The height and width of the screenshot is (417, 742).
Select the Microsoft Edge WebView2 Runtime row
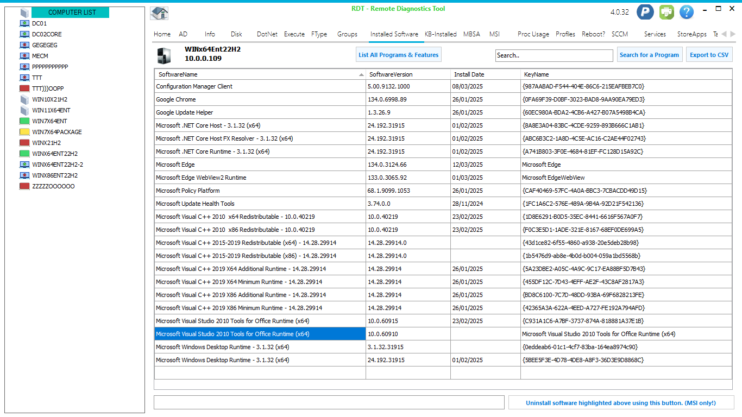click(x=443, y=178)
